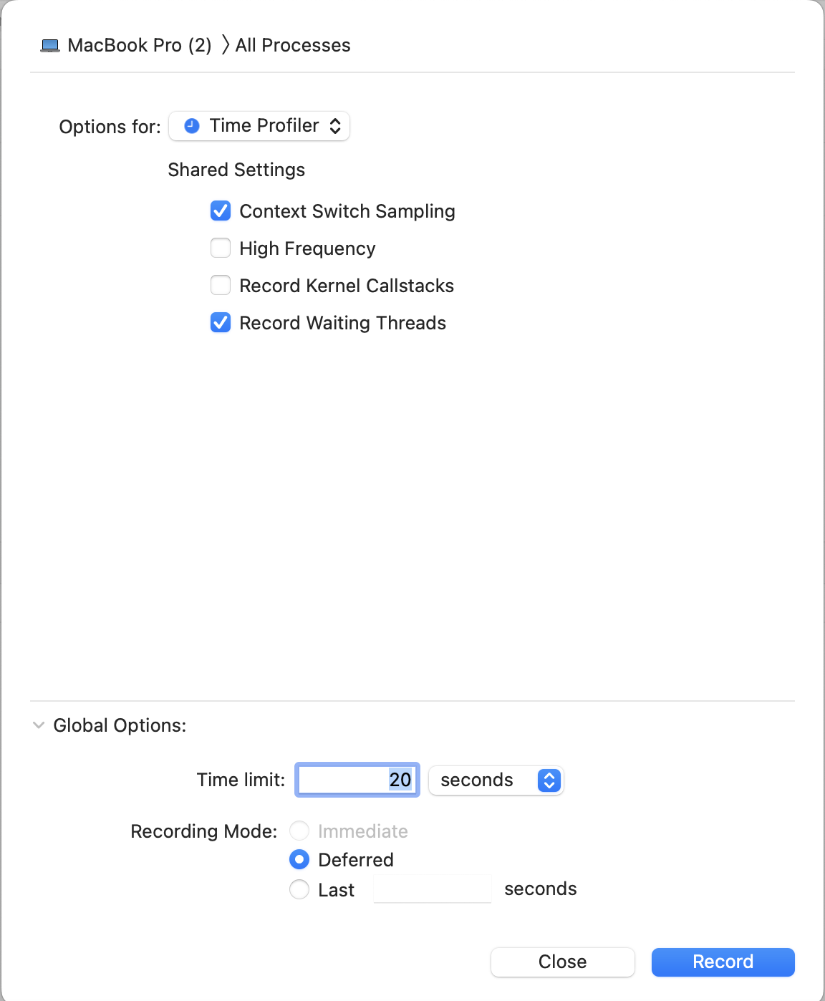Click the blue stepper arrows on seconds popup
Viewport: 825px width, 1001px height.
click(549, 780)
